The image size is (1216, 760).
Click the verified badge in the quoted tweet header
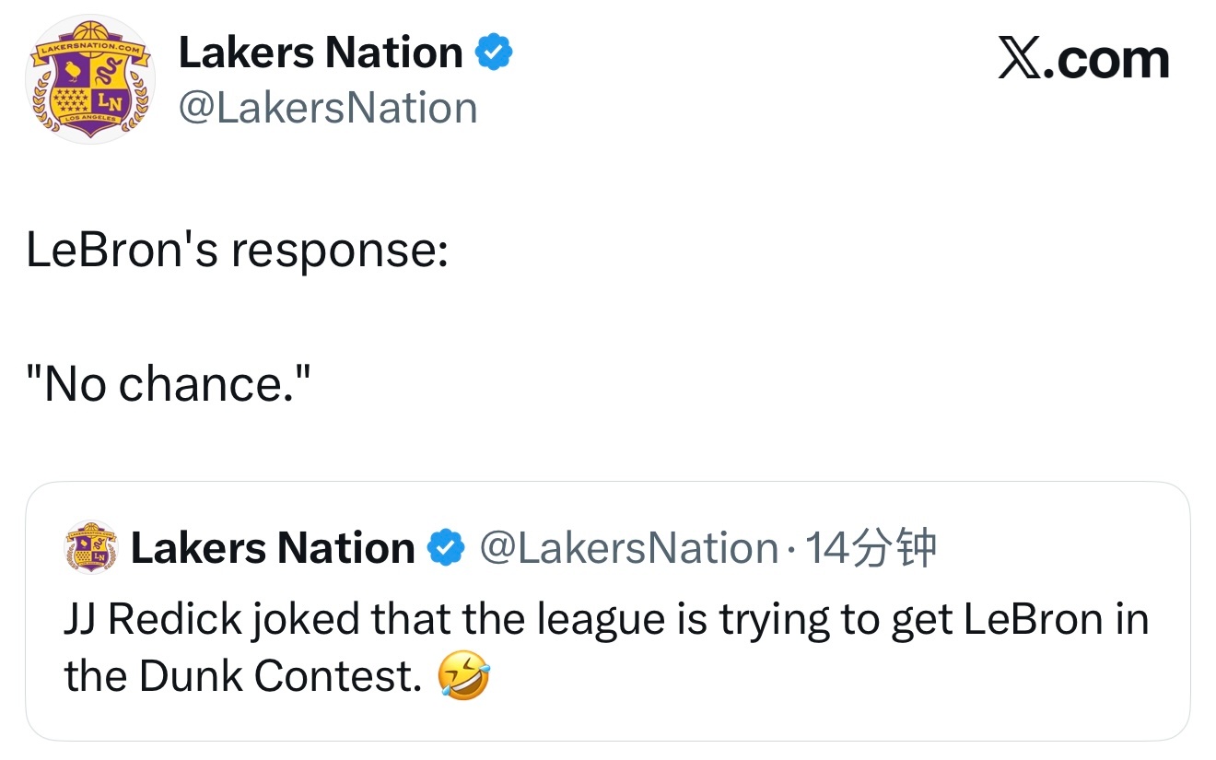tap(447, 549)
